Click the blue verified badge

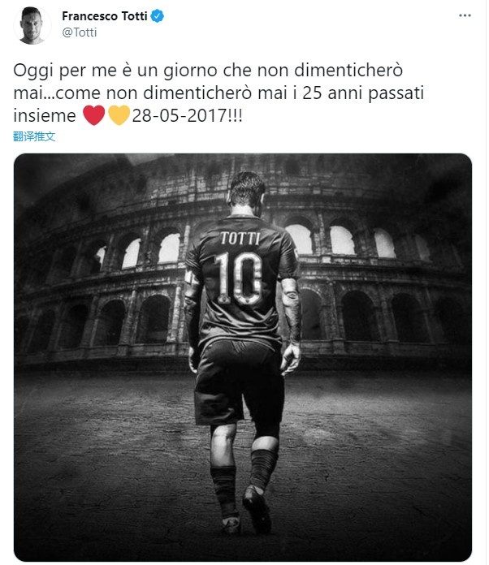click(x=158, y=16)
